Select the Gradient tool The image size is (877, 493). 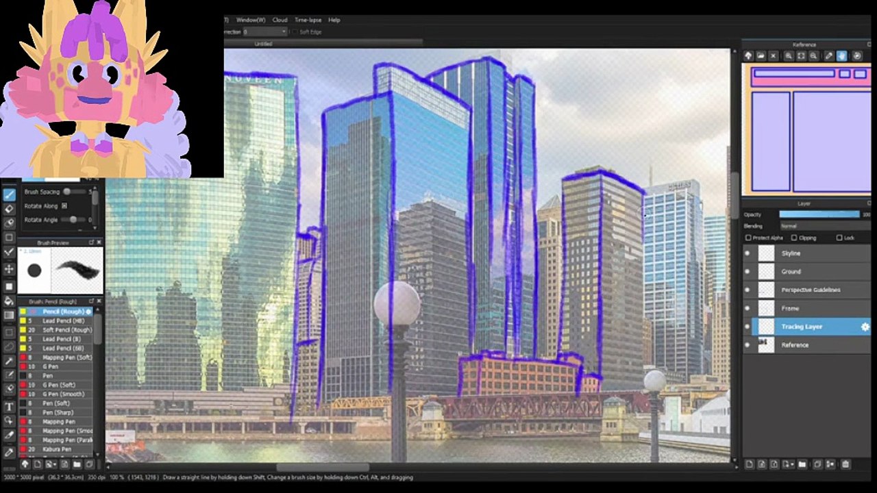10,316
